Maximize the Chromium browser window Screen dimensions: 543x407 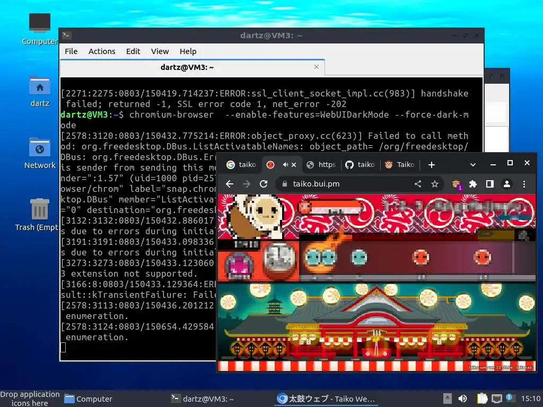[x=510, y=163]
